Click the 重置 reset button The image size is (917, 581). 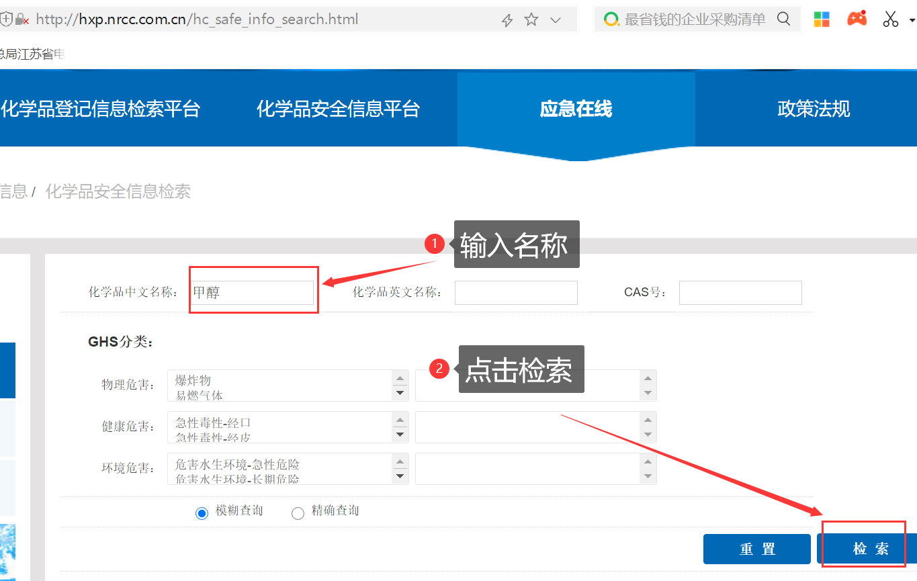[756, 548]
